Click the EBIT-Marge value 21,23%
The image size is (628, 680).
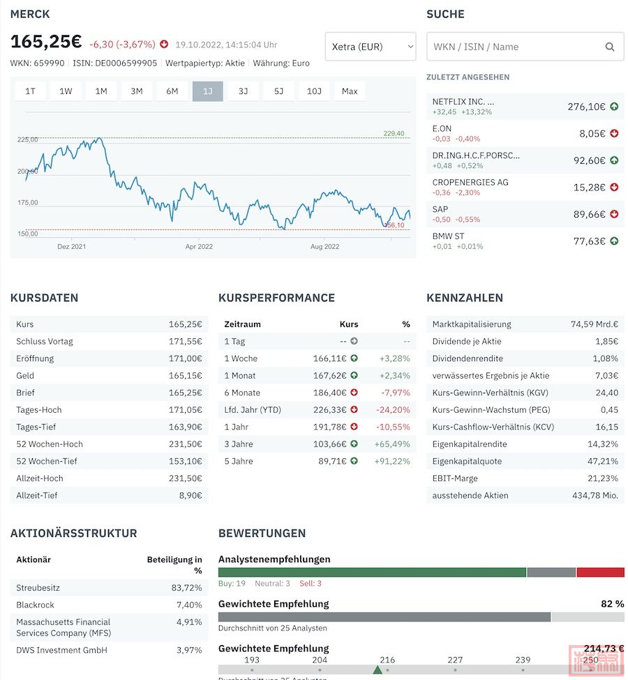603,478
